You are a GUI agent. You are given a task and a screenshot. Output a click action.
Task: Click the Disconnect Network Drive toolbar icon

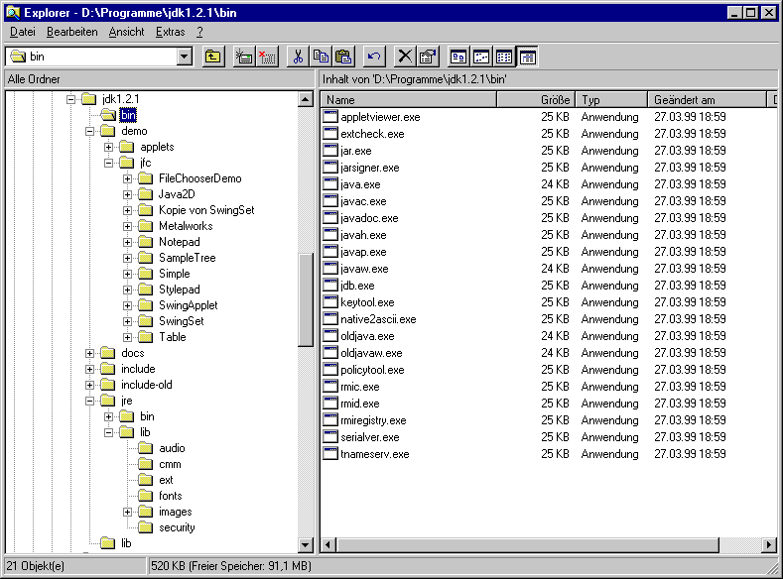[267, 57]
